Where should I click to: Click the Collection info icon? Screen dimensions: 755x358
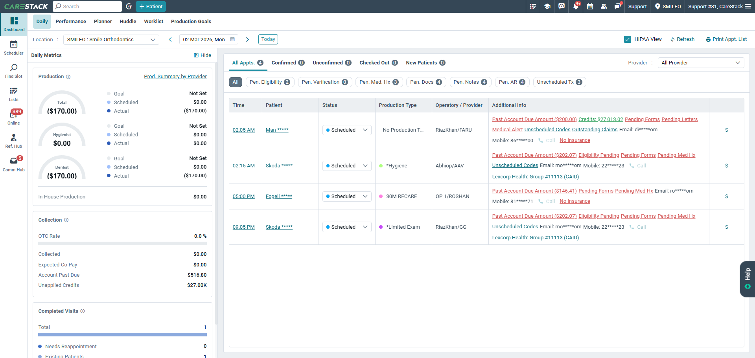coord(66,220)
